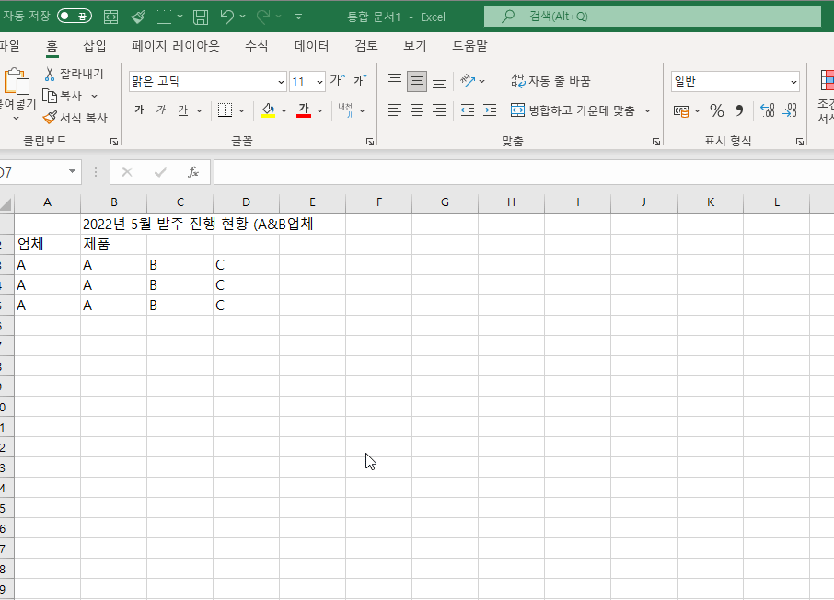Apply percent style icon
The height and width of the screenshot is (600, 834).
coord(717,110)
